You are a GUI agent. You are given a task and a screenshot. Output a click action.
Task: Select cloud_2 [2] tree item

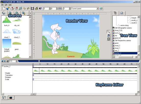[x=118, y=30]
